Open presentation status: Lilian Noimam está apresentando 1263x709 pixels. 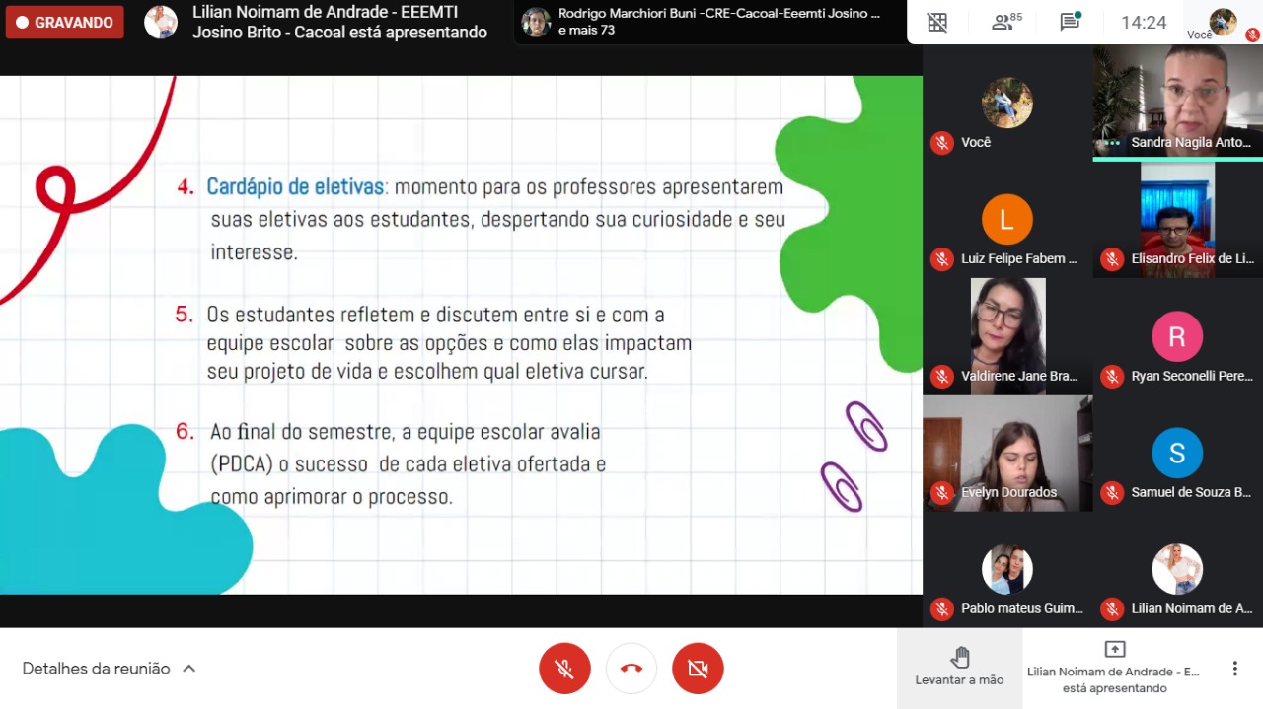click(x=1115, y=668)
